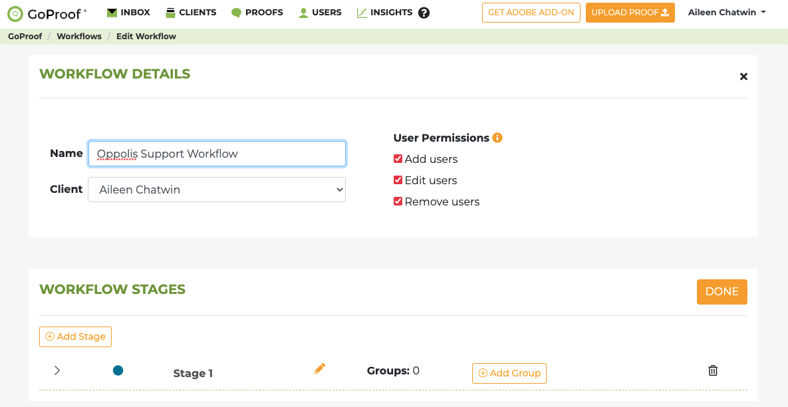Image resolution: width=788 pixels, height=407 pixels.
Task: Click the Inbox envelope icon
Action: point(112,13)
